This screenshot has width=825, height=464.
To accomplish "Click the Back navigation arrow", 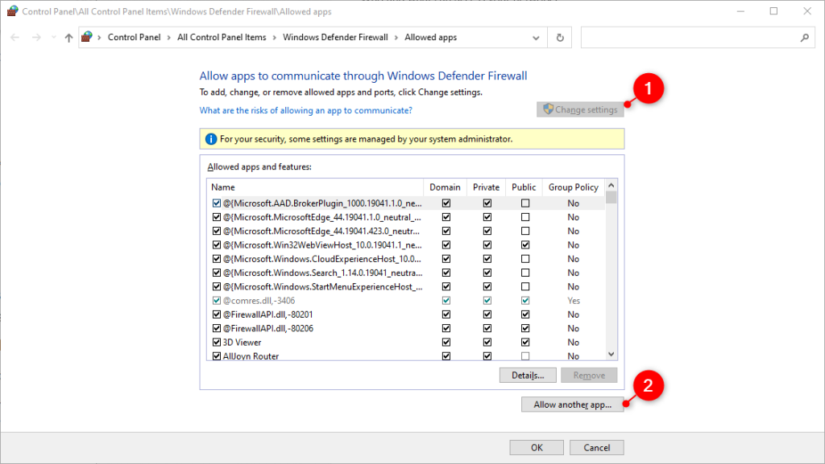I will [x=15, y=37].
